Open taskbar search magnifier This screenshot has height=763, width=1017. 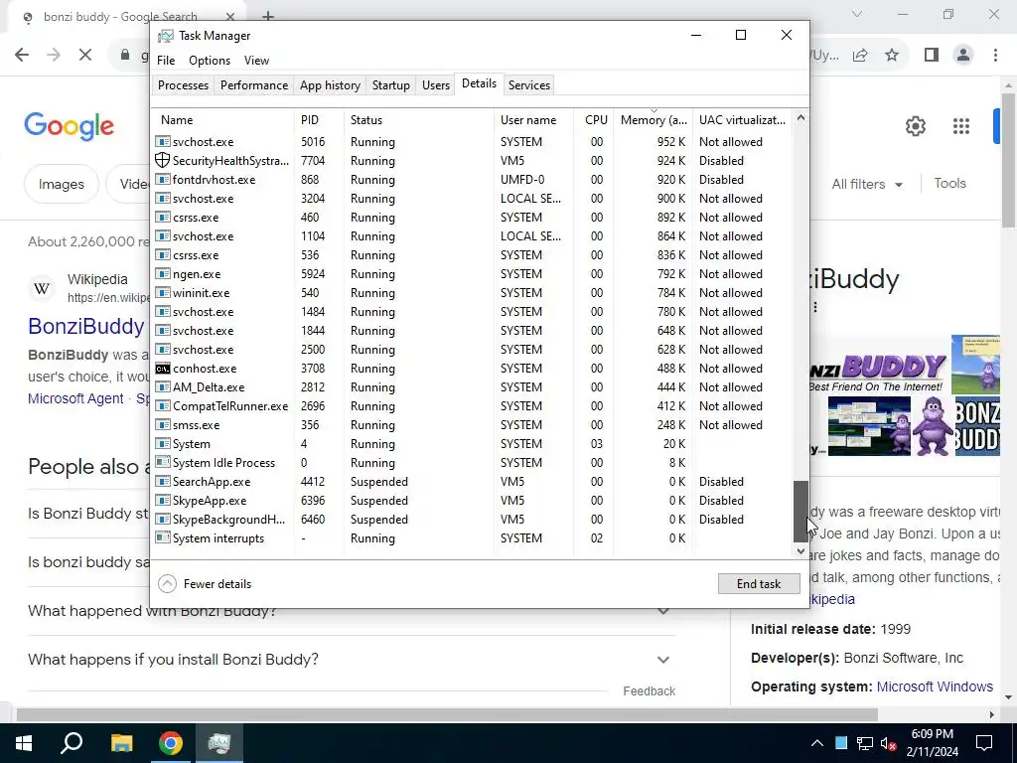72,743
